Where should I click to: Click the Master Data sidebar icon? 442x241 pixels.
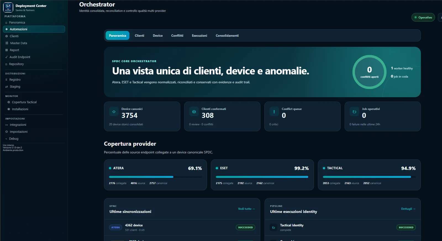click(7, 43)
